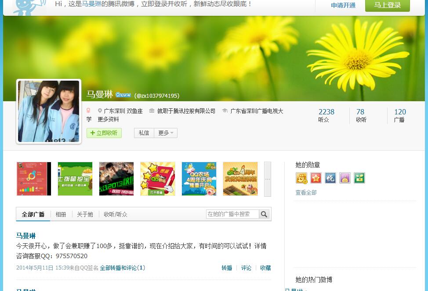Switch to the 收听/听众 tab
The width and height of the screenshot is (428, 291).
click(x=116, y=214)
